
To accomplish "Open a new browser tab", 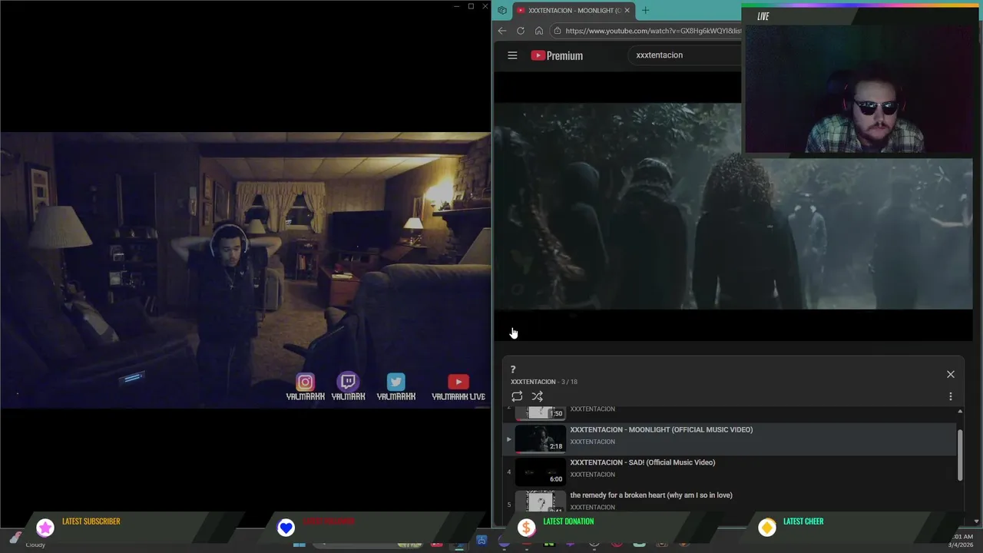I will (x=645, y=10).
